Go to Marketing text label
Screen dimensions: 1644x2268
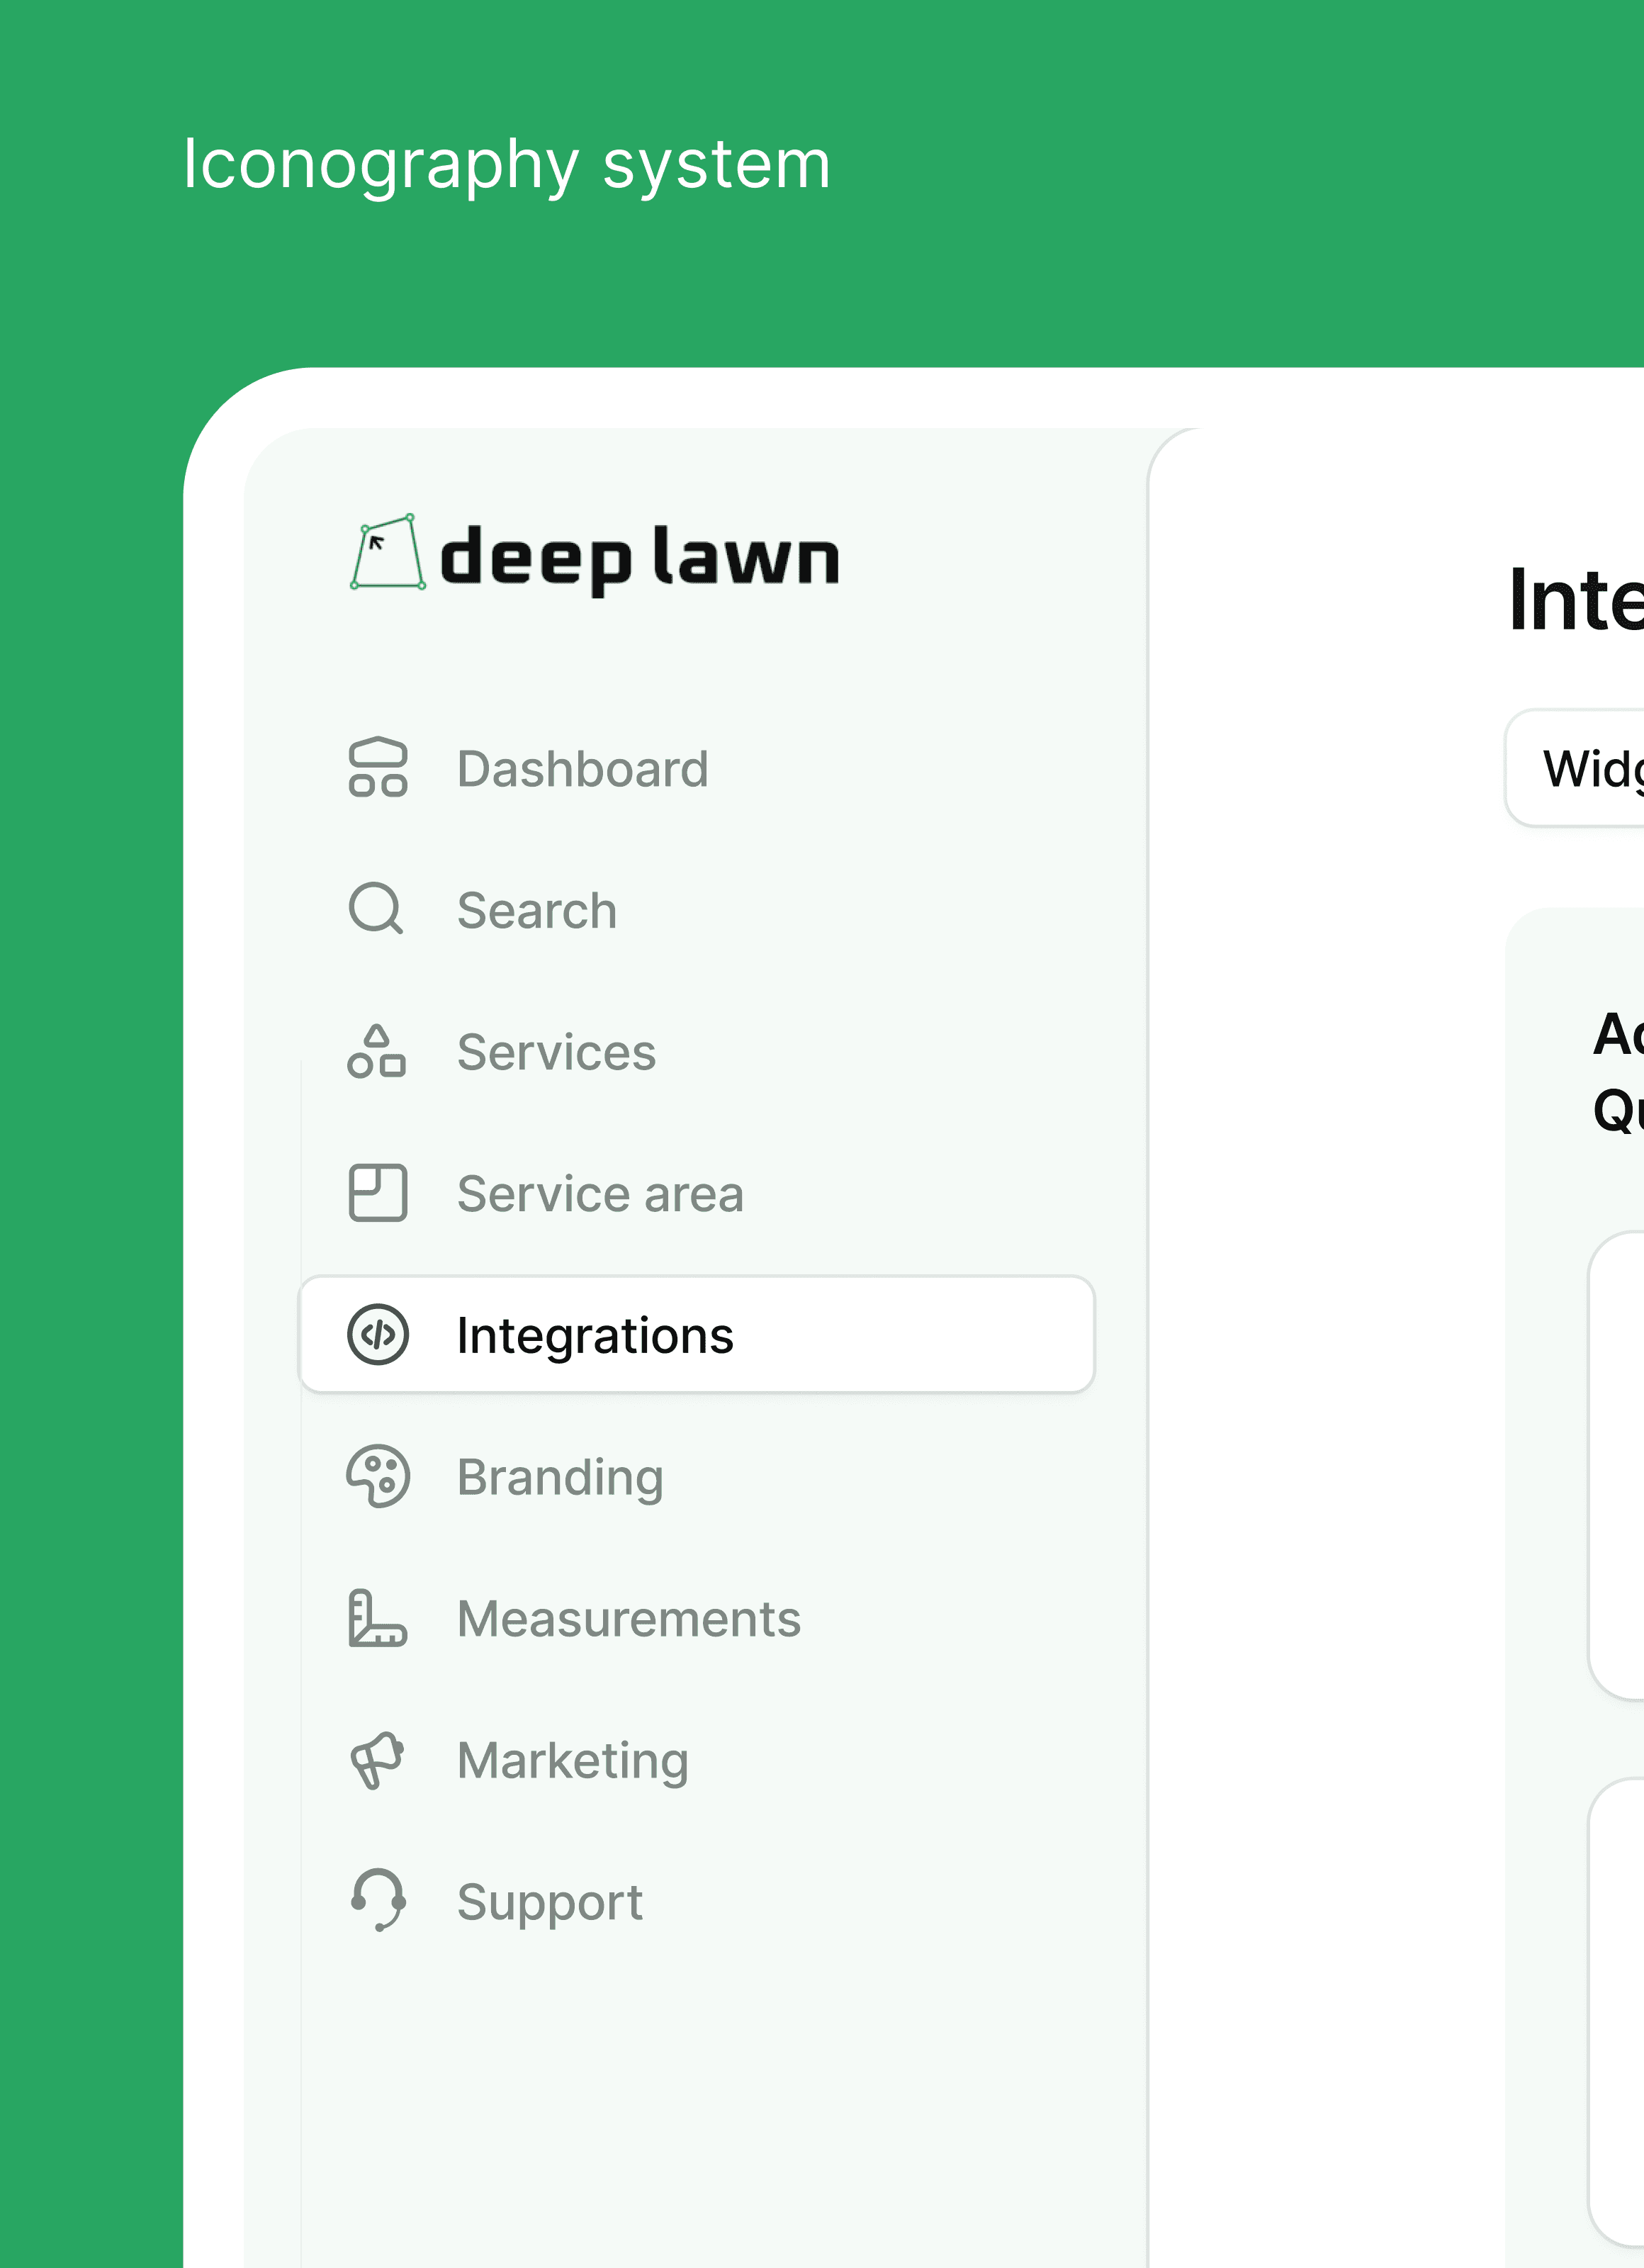(572, 1761)
